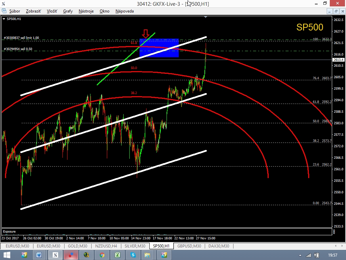Open Microsoft Word from the taskbar
Image resolution: width=346 pixels, height=260 pixels.
pyautogui.click(x=39, y=255)
